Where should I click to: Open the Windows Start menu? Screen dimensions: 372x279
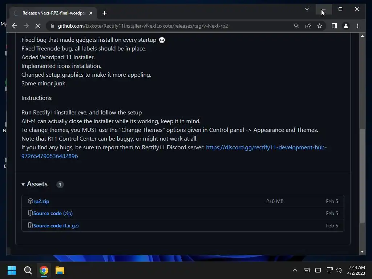(12, 270)
